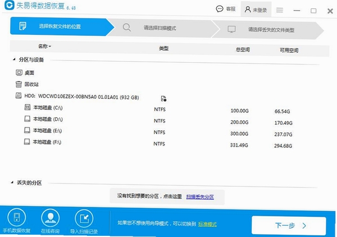The width and height of the screenshot is (337, 237).
Task: Collapse the 丢失的分区 section
Action: [12, 183]
